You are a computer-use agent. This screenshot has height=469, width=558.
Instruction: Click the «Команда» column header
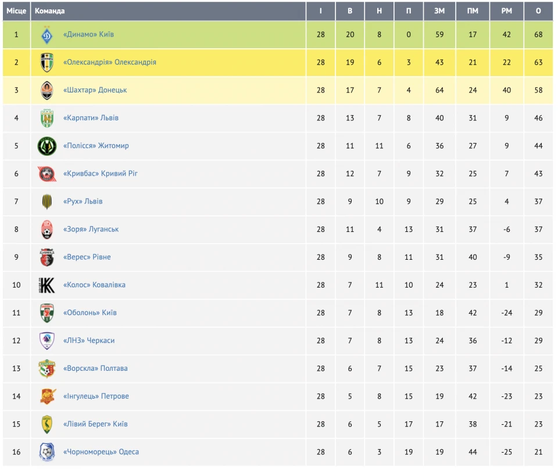(50, 11)
